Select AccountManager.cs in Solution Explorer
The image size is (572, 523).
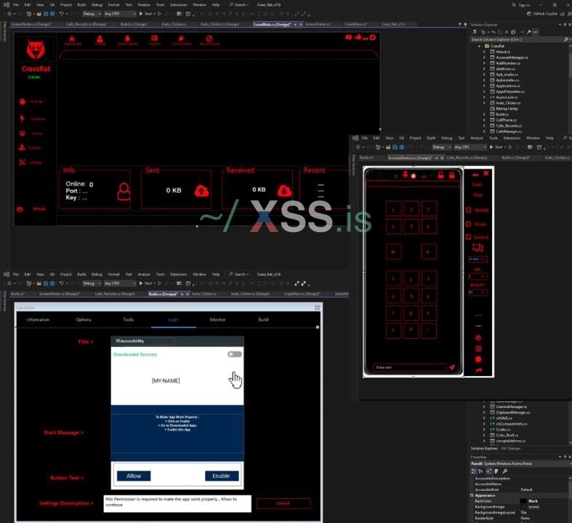coord(512,57)
